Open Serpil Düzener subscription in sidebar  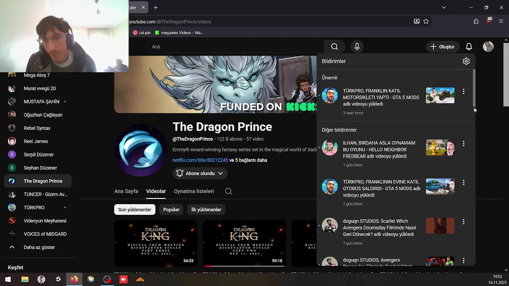(38, 155)
